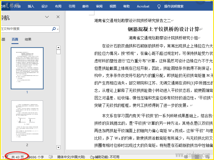Click the lightbulb Tell Me icon

159,6
